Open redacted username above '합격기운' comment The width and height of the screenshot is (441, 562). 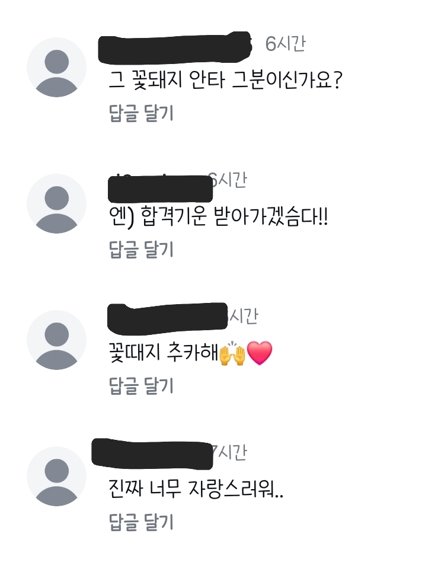[x=160, y=189]
